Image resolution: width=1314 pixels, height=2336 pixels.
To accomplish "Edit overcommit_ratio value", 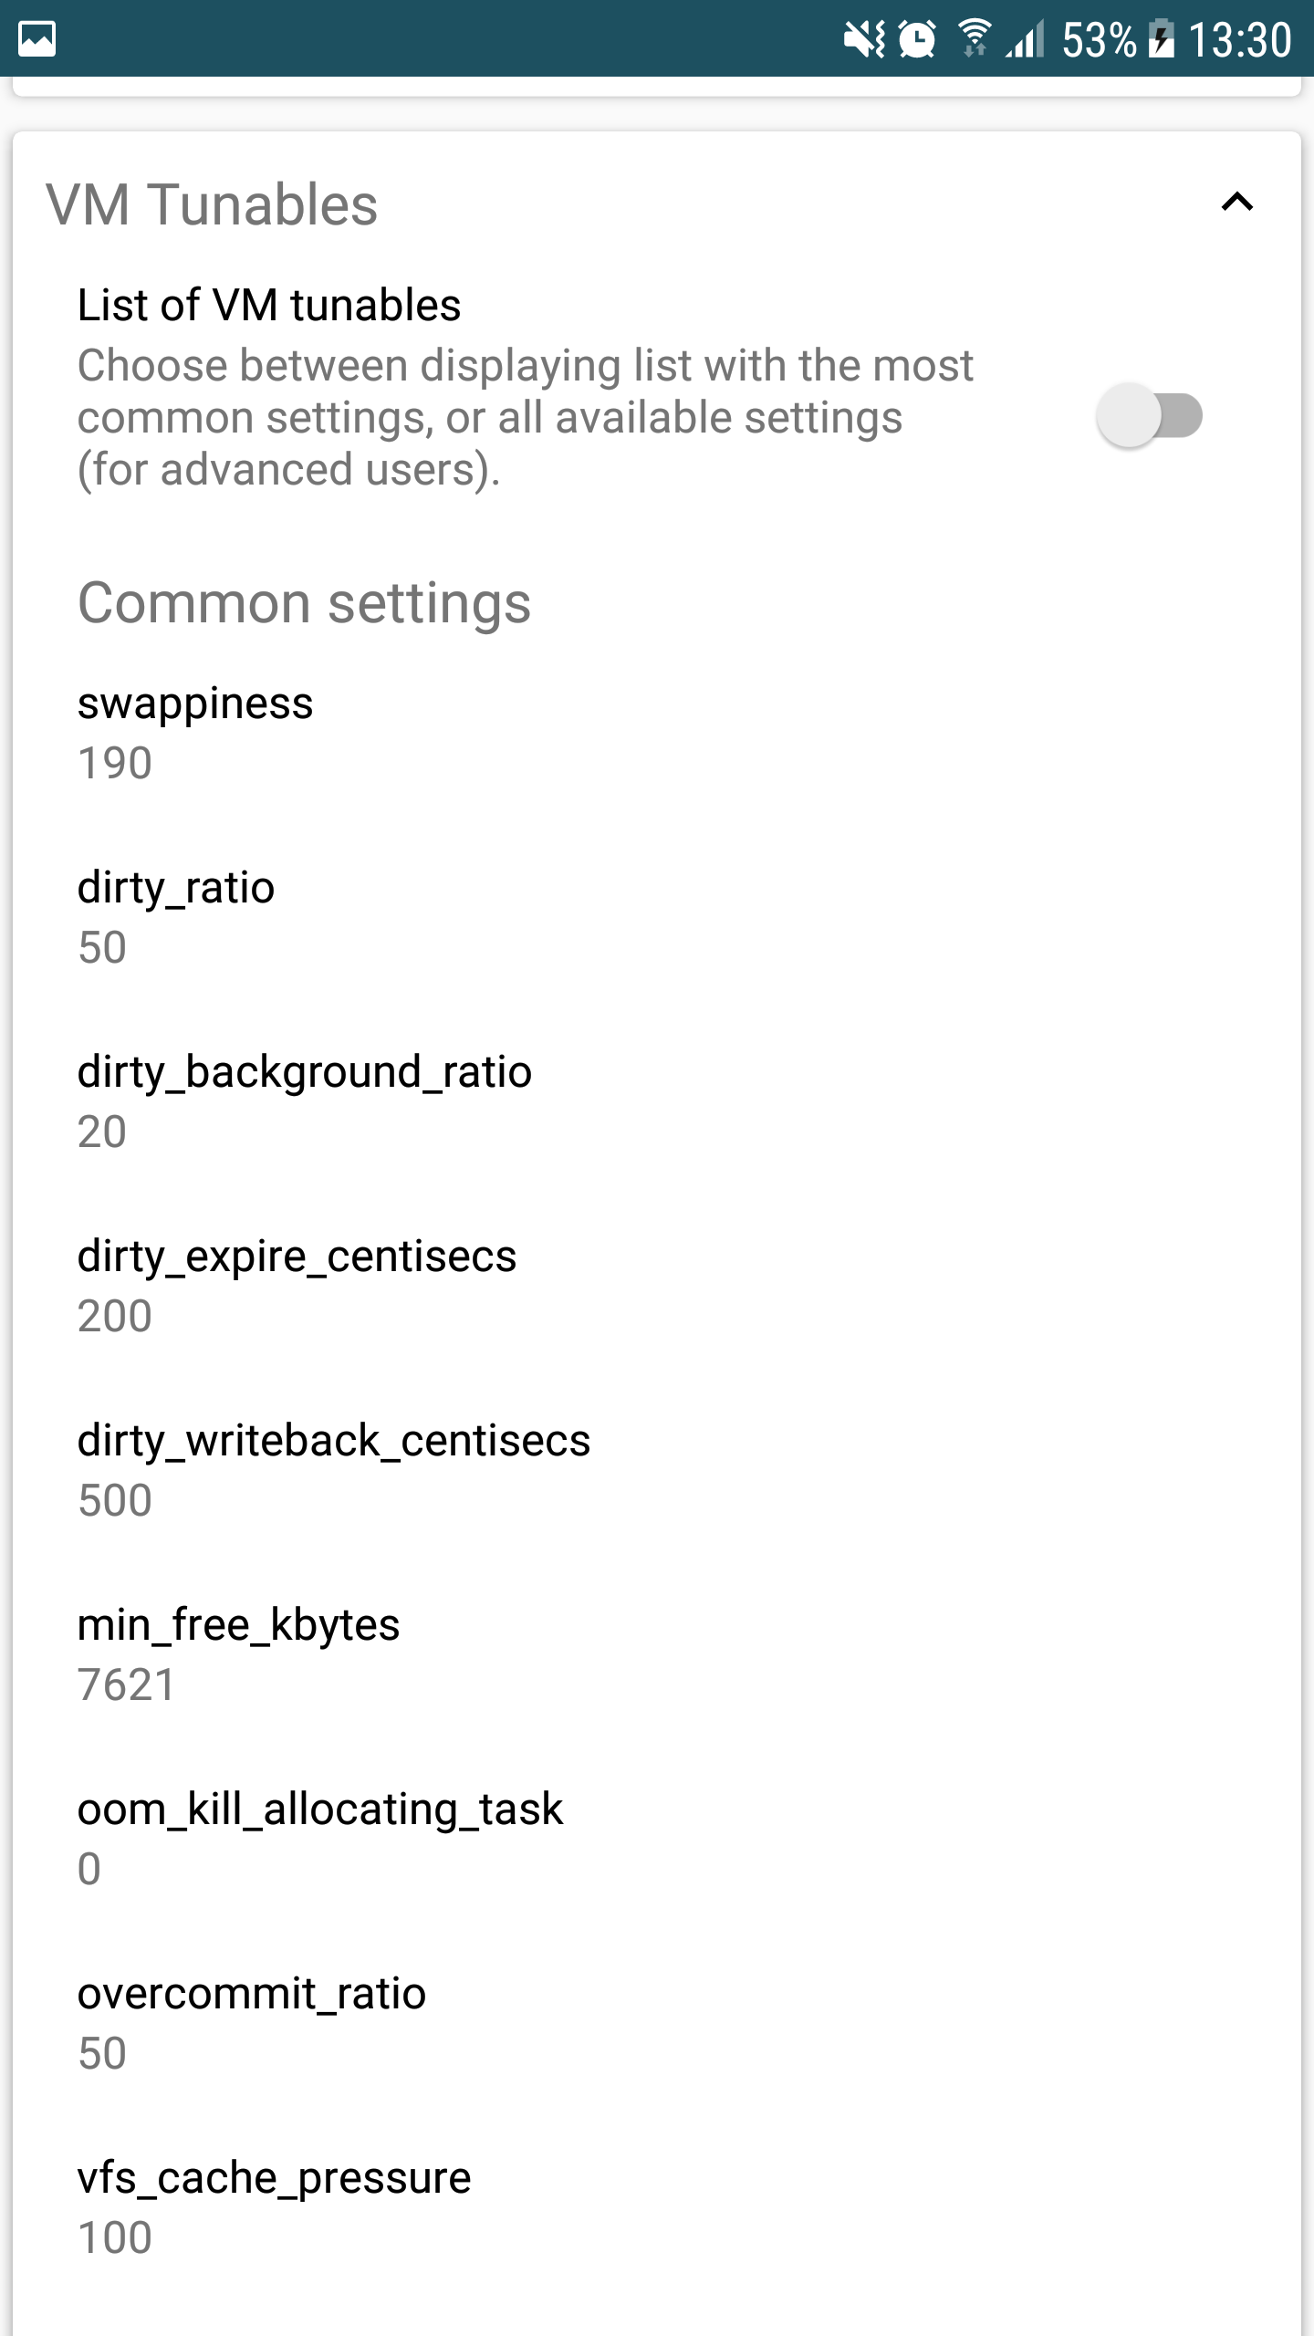I will tap(657, 2023).
